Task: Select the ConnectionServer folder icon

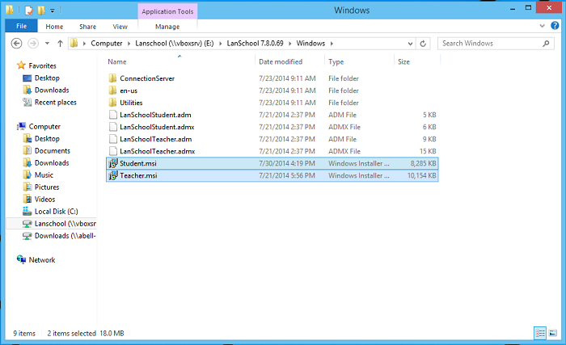Action: [113, 78]
